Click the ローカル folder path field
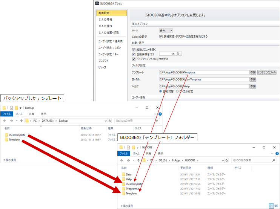Screen dimensions: 280x209 204,79
